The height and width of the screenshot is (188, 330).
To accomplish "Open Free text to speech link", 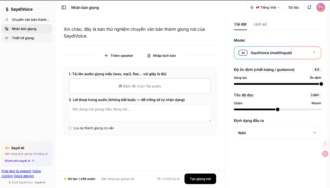I will [16, 171].
